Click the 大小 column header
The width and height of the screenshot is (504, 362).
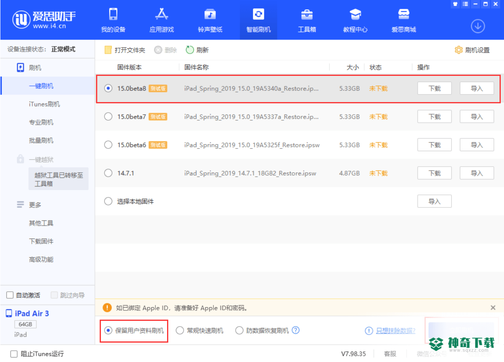[353, 67]
